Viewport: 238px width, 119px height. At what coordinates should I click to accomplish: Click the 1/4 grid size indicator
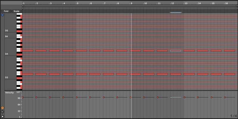(233, 116)
